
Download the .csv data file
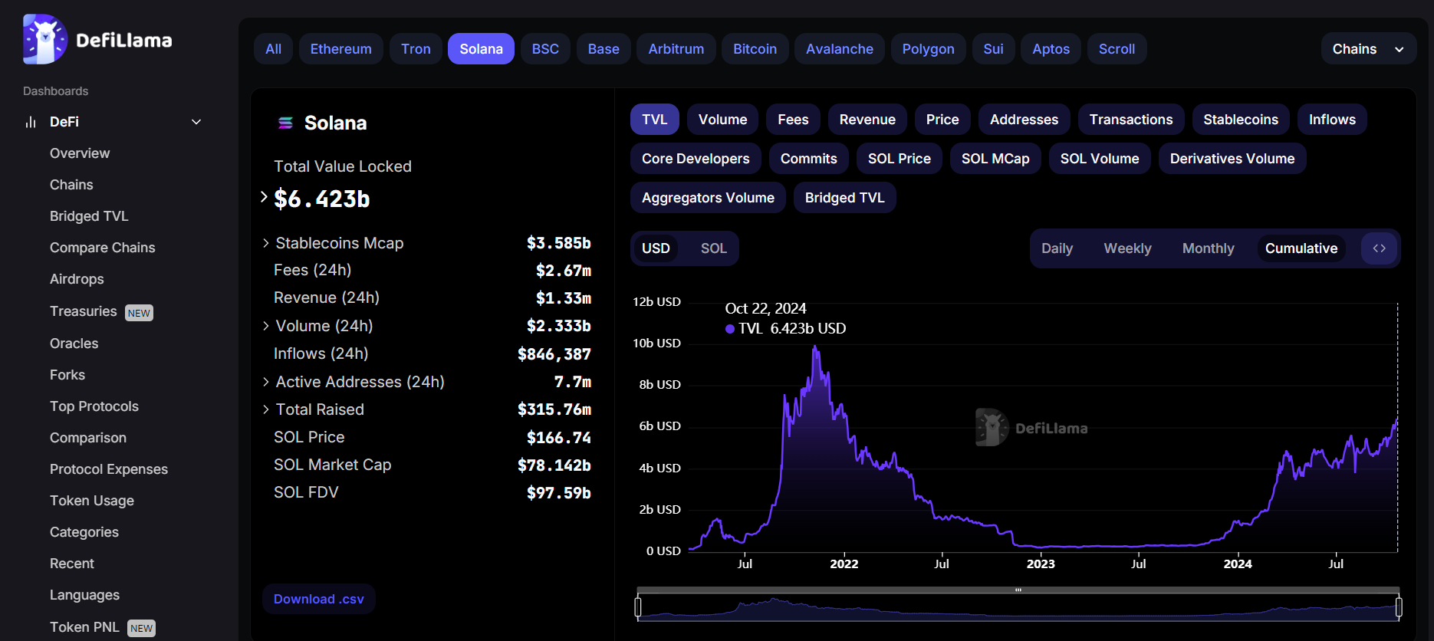point(318,599)
